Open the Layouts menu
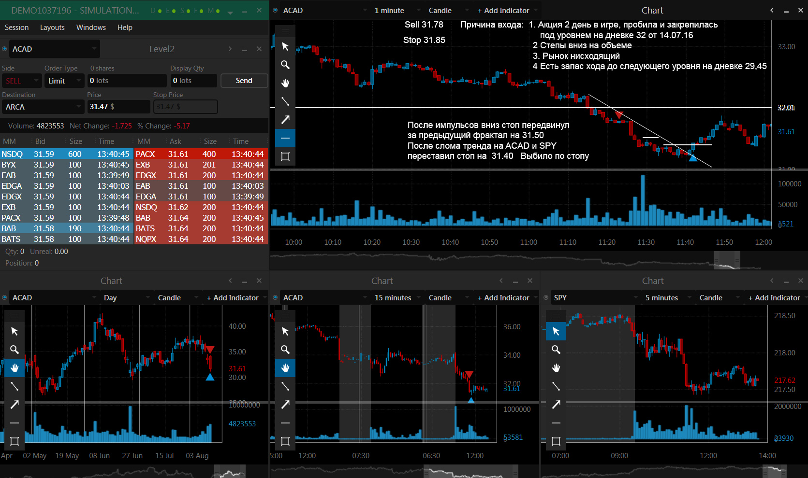The height and width of the screenshot is (478, 808). point(52,28)
